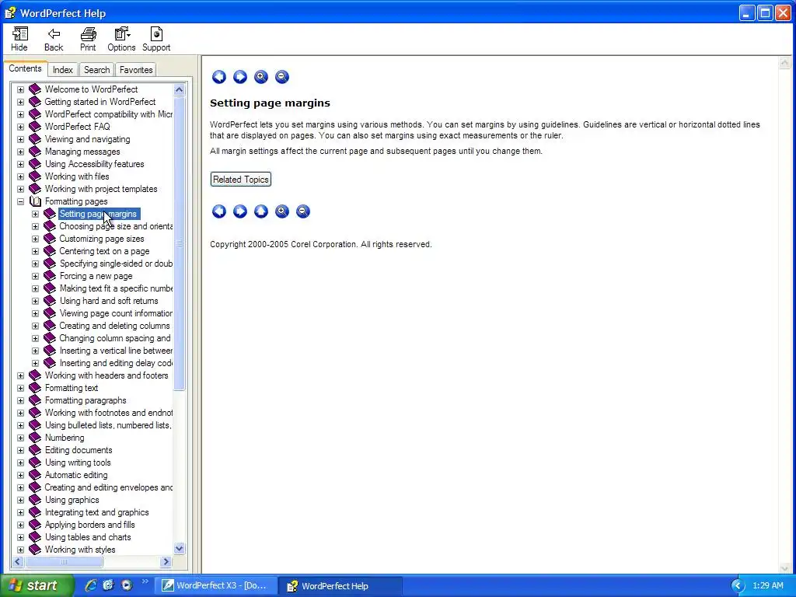
Task: Click the media player quick launch icon
Action: point(127,585)
